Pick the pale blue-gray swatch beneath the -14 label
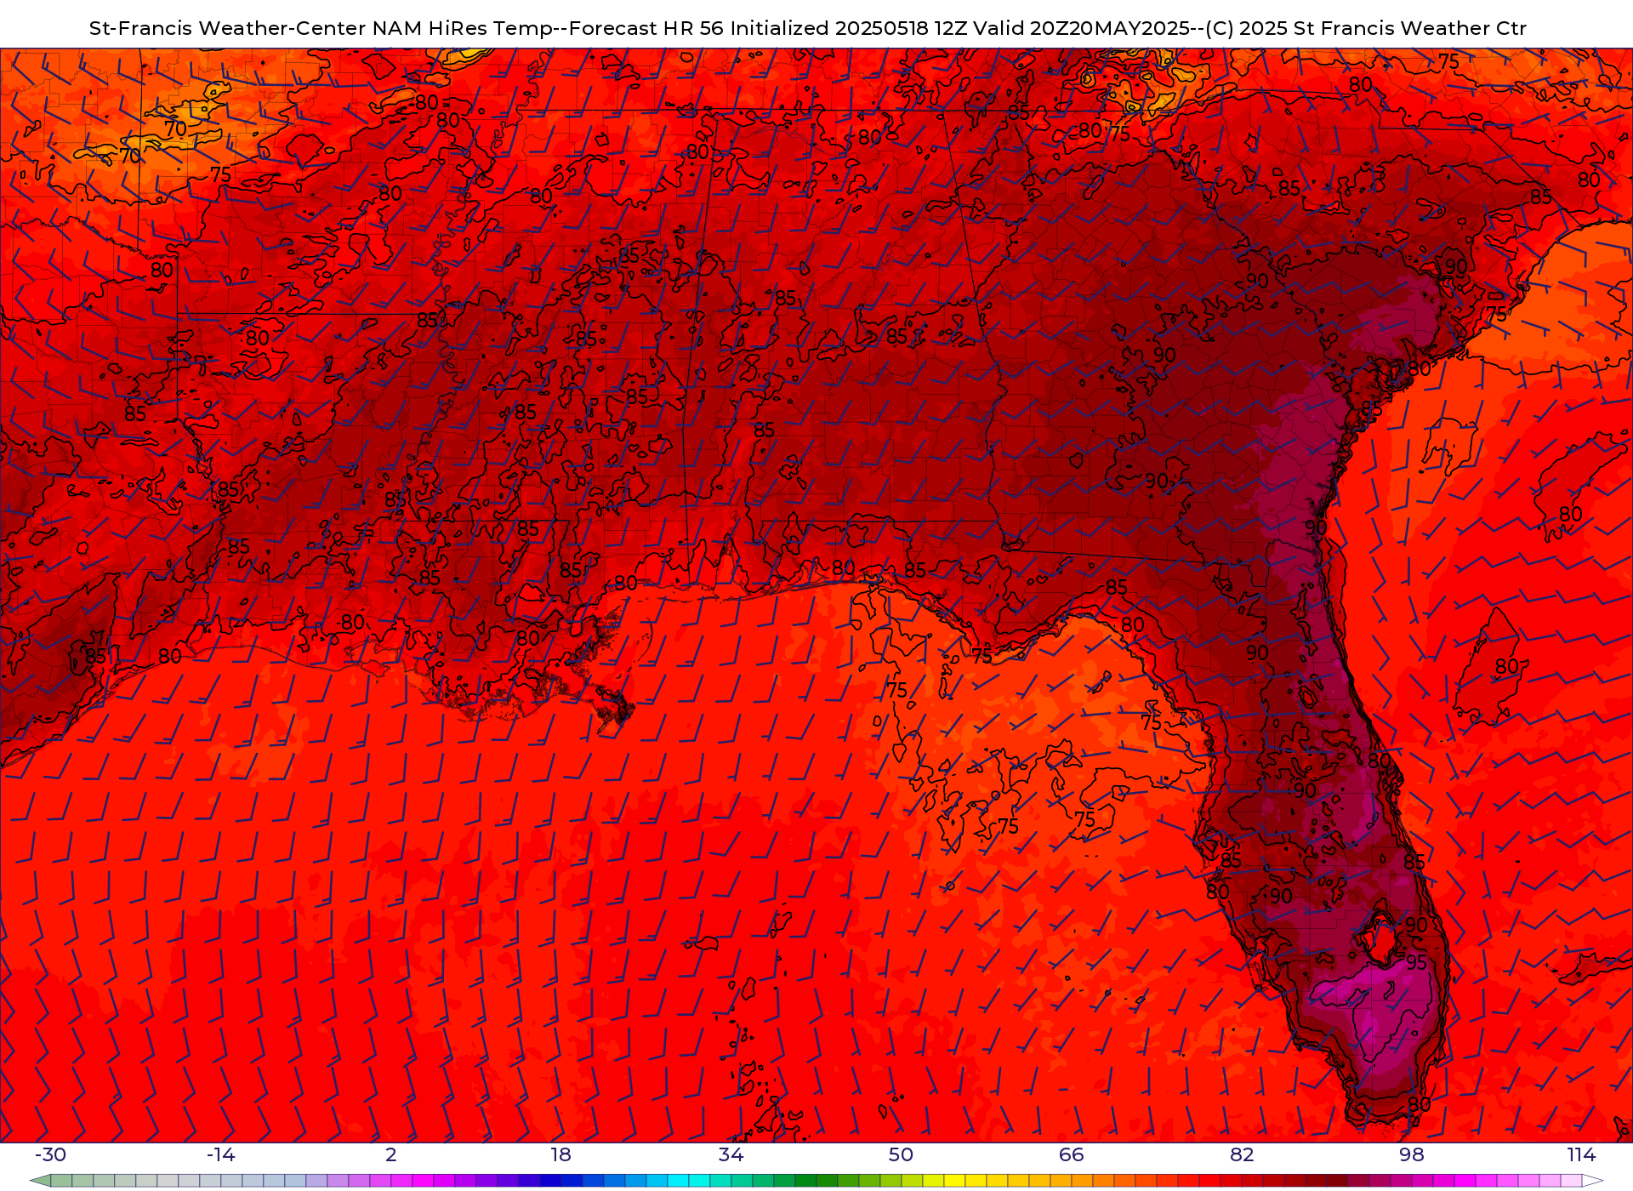This screenshot has height=1191, width=1633. pos(231,1181)
